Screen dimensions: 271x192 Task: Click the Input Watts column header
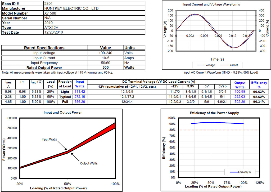coord(80,84)
